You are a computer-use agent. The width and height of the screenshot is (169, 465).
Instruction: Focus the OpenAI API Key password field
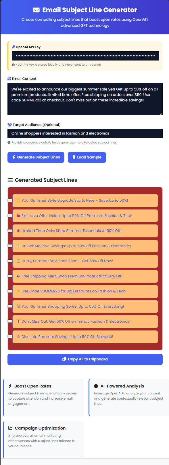85,56
